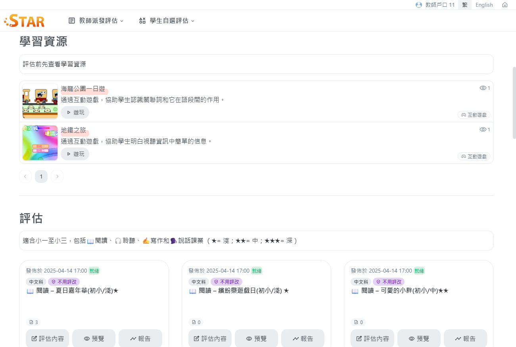Screen dimensions: 516x347
Task: Expand the 教師派發評估 dropdown menu
Action: 96,21
